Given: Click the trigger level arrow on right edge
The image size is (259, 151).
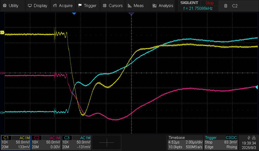Looking at the screenshot, I should click(257, 87).
